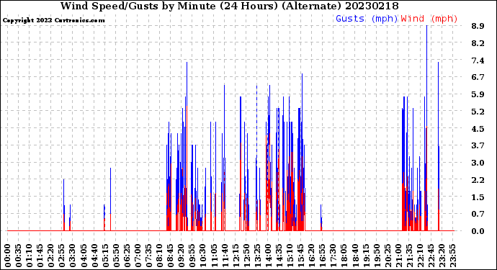
Task: Click the 6.7 y-axis label
Action: tap(478, 77)
